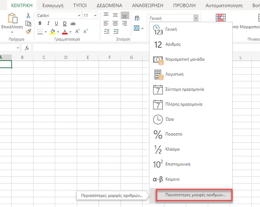Click the Format Painter brush icon
This screenshot has height=207, width=260.
click(28, 31)
